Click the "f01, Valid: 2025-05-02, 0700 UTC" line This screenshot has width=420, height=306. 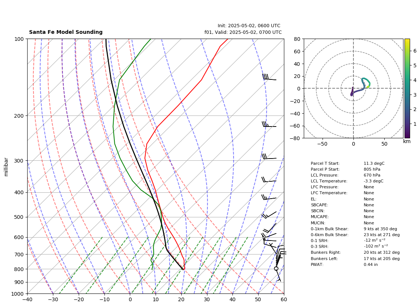point(243,32)
